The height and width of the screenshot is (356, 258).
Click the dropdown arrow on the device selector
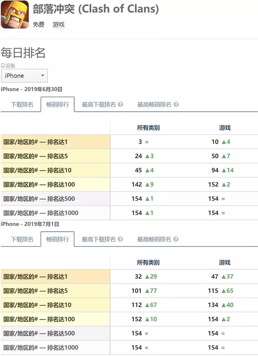click(42, 76)
